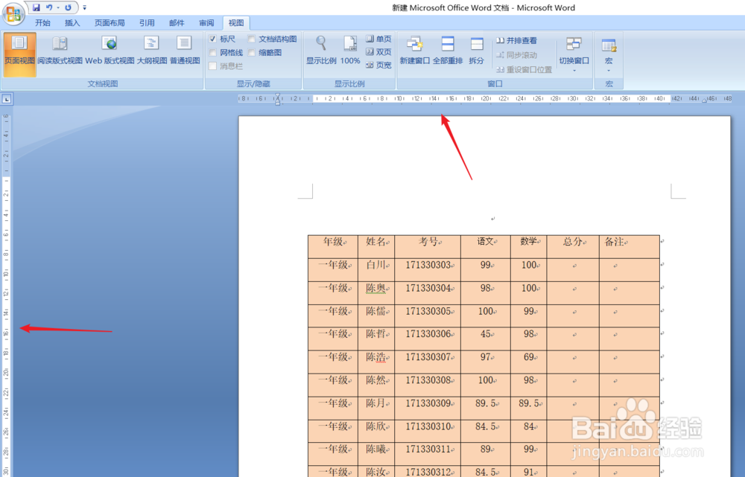Click the cell 171330307
This screenshot has height=477, width=745.
pyautogui.click(x=428, y=362)
